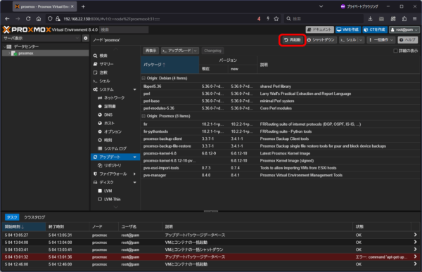Open the browser downloads icon
The width and height of the screenshot is (422, 272).
(x=371, y=18)
